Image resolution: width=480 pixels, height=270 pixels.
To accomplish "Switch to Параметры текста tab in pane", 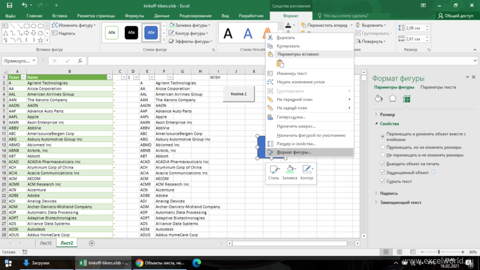I will click(x=438, y=87).
